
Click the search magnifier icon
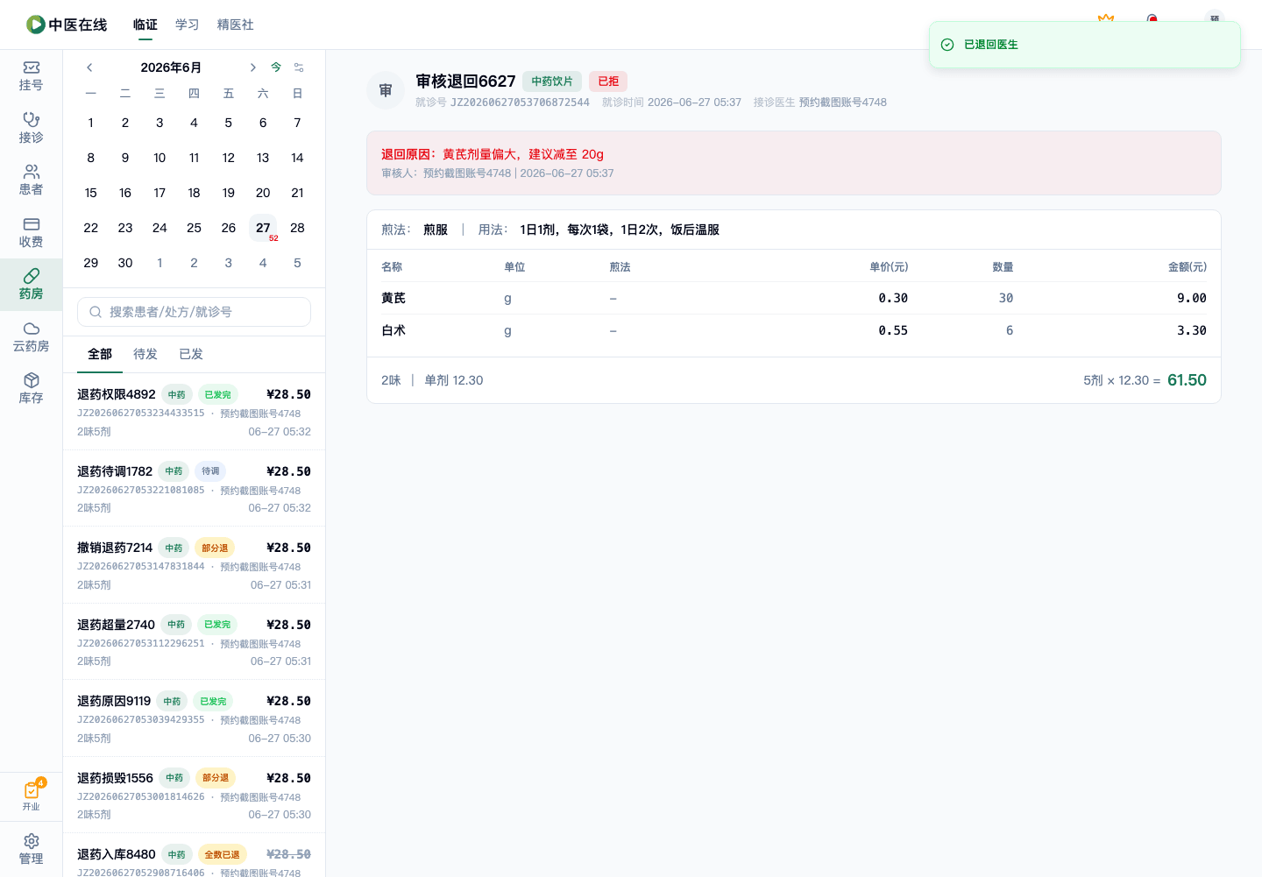[x=96, y=312]
